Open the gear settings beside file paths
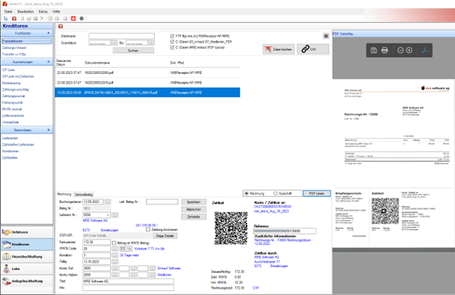Screen dimensions: 455x295 (326, 36)
